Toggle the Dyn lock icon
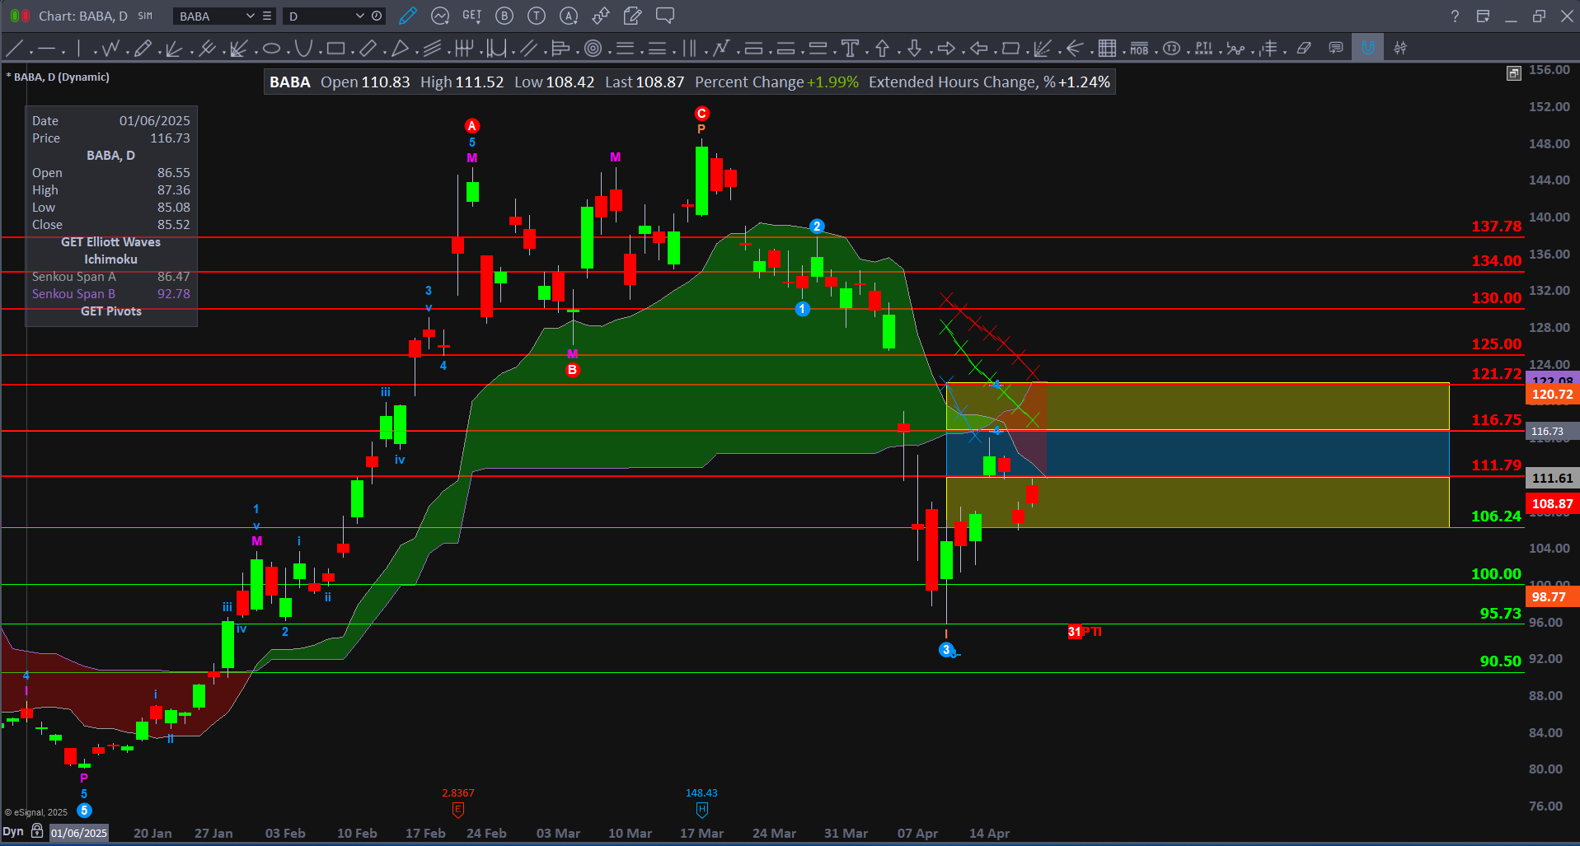The image size is (1580, 846). coord(36,831)
